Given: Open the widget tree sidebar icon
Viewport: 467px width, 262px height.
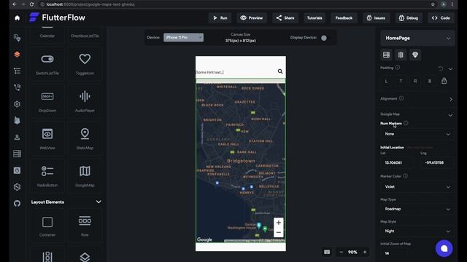Looking at the screenshot, I should pos(17,71).
